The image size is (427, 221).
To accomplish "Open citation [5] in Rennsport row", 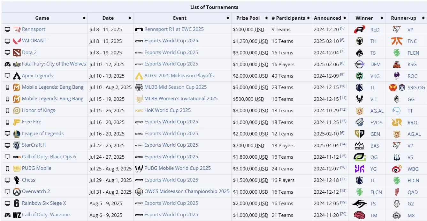I will pos(342,28).
